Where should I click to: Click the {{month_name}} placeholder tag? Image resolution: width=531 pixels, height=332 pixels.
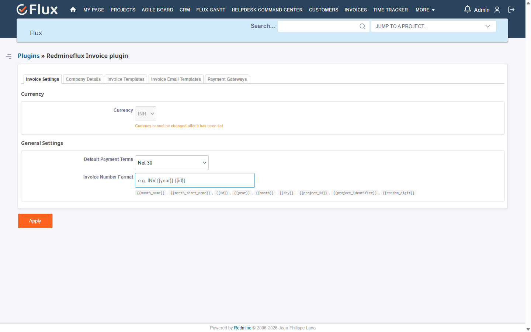(x=151, y=193)
